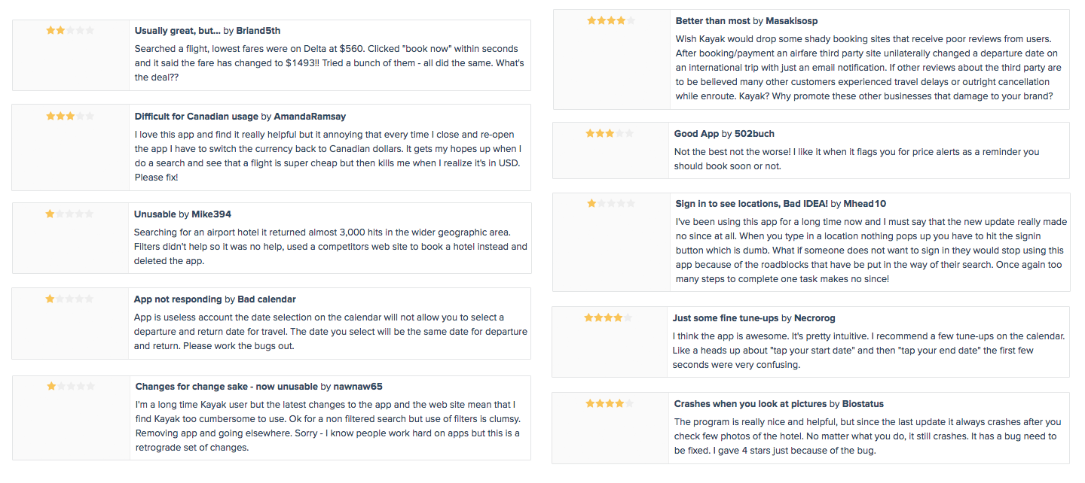Image resolution: width=1085 pixels, height=483 pixels.
Task: Click the star rating on Briand5th's review
Action: coord(70,31)
